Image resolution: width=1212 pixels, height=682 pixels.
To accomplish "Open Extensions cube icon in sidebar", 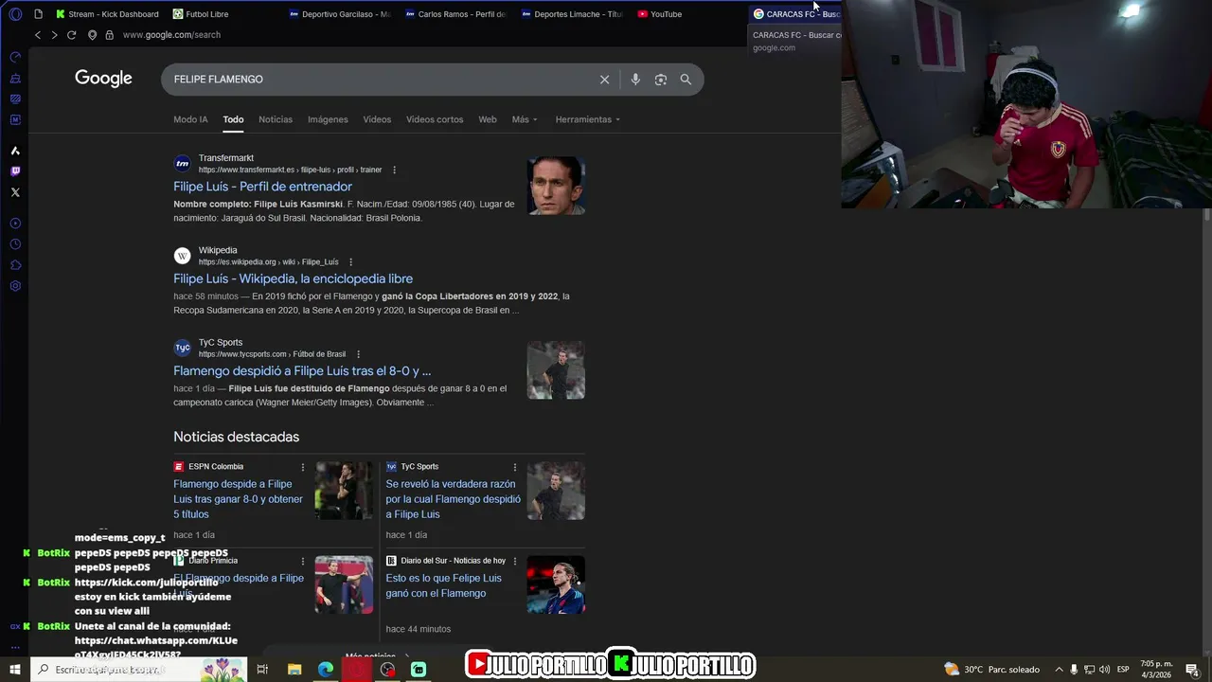I will point(15,265).
